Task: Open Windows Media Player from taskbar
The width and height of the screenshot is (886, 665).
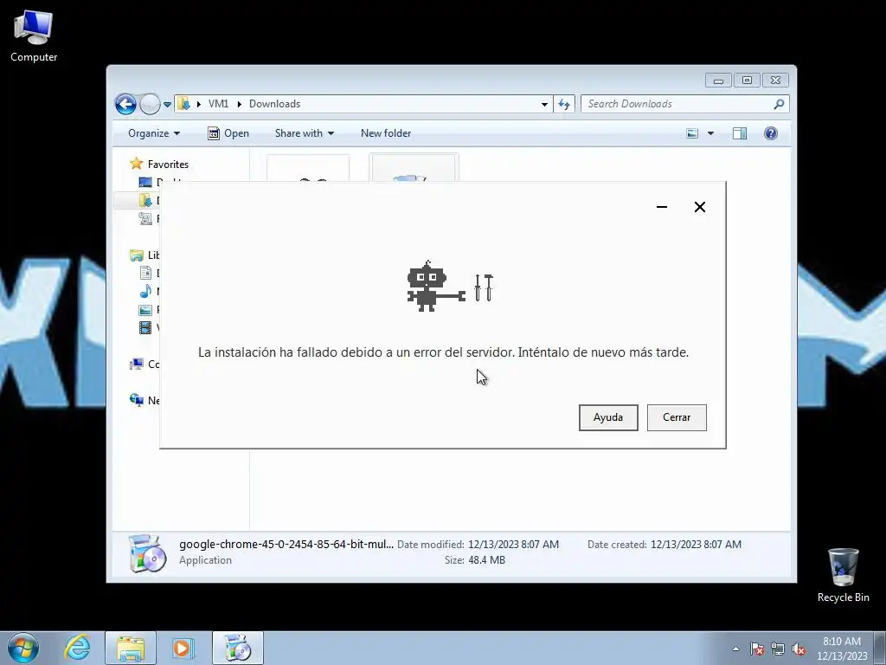Action: pos(183,648)
